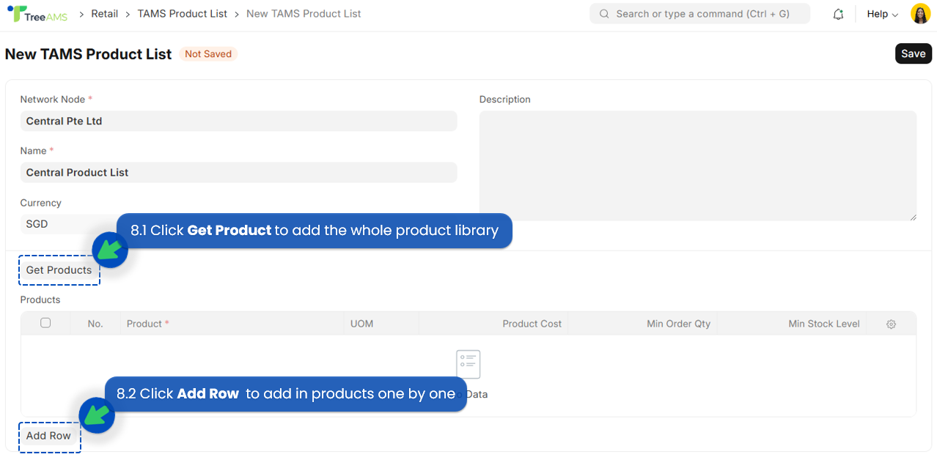Click the No. column header
937x457 pixels.
(x=95, y=324)
